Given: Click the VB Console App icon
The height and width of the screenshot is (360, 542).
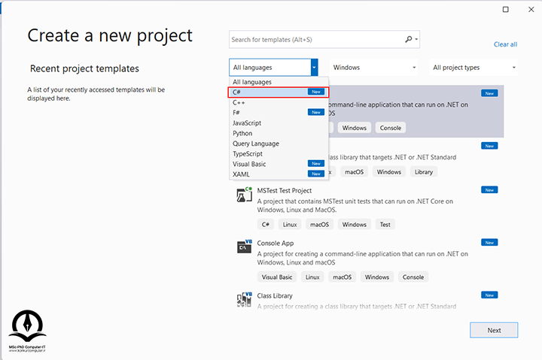Looking at the screenshot, I should (x=244, y=247).
